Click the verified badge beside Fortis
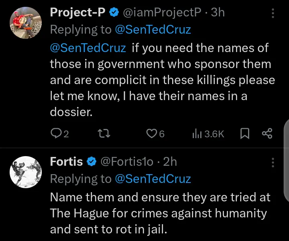The width and height of the screenshot is (289, 241). pyautogui.click(x=92, y=162)
